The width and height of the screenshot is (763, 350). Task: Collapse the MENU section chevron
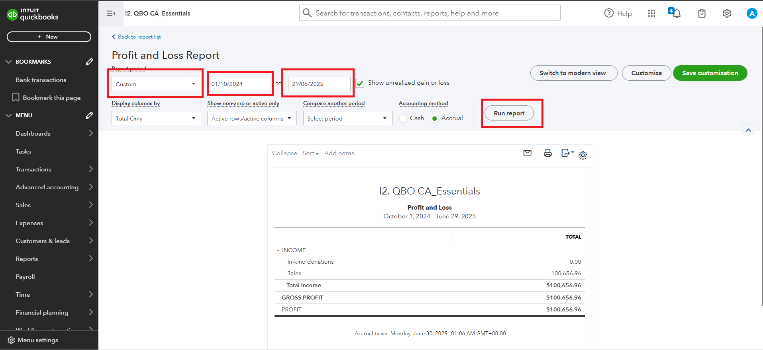point(8,115)
